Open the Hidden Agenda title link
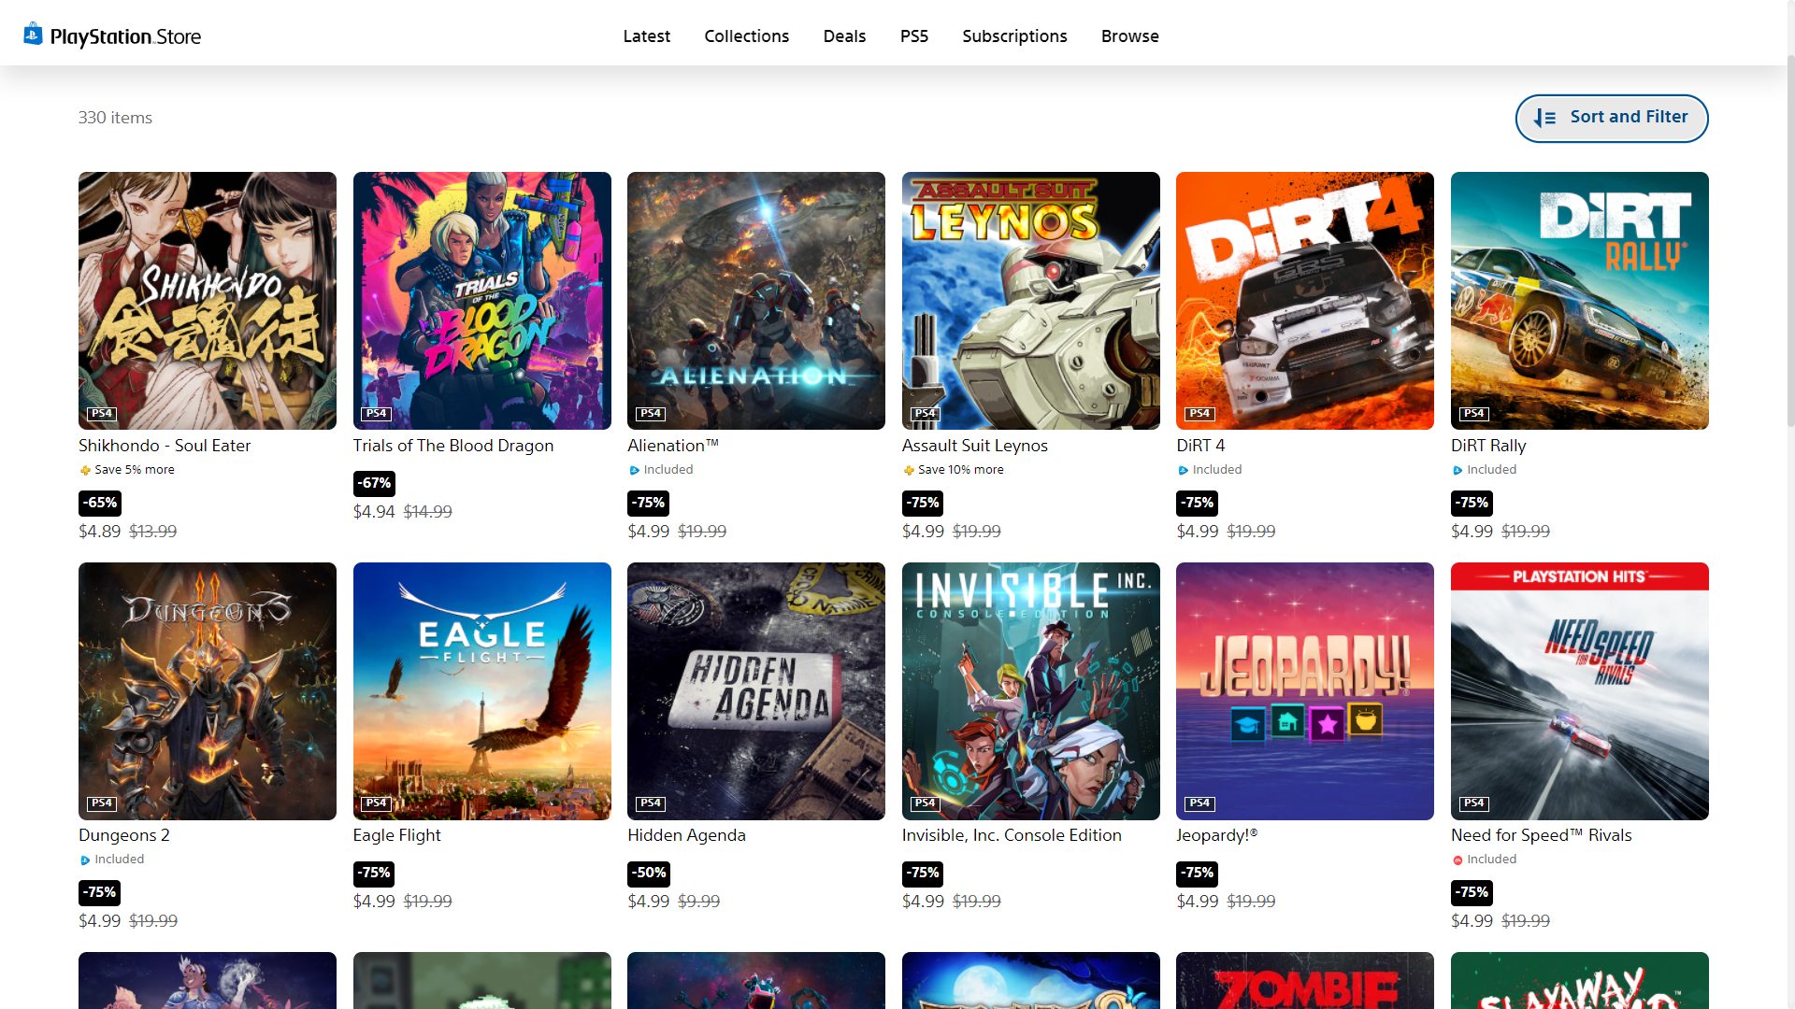The height and width of the screenshot is (1009, 1795). tap(686, 835)
